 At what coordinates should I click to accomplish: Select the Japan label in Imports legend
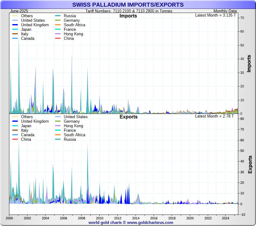tap(26, 30)
